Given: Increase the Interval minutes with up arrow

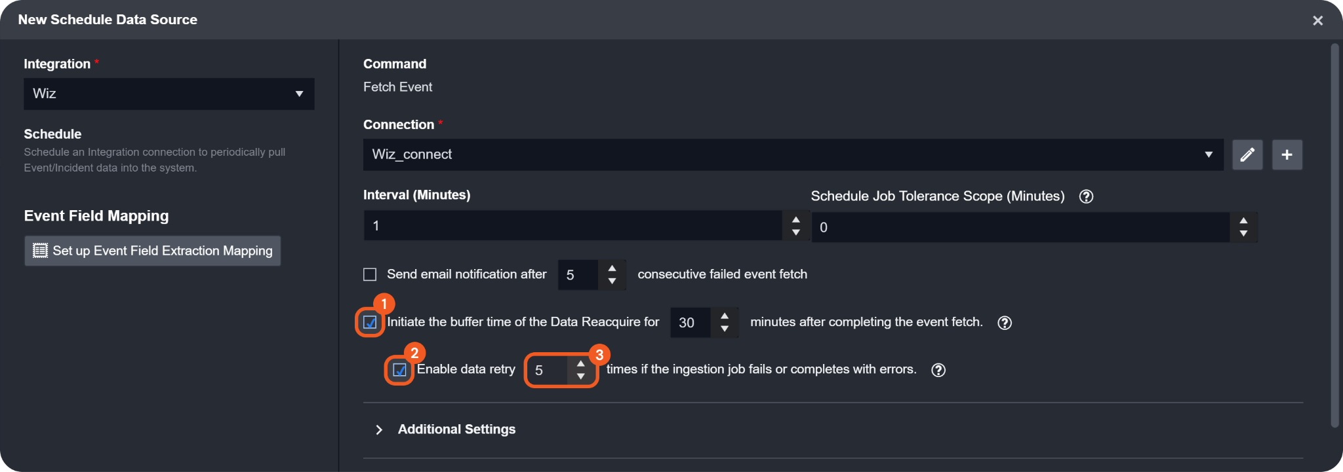Looking at the screenshot, I should tap(795, 220).
